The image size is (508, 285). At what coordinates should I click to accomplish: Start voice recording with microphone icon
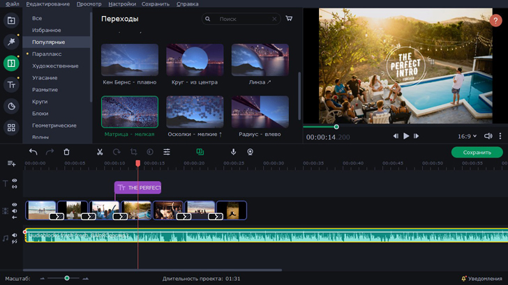pyautogui.click(x=233, y=152)
